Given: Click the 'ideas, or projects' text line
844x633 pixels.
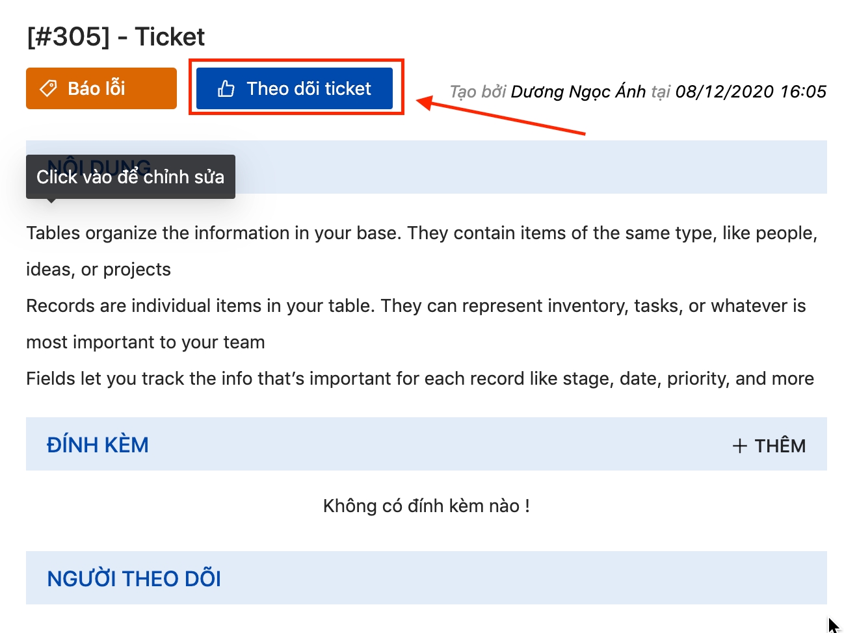Looking at the screenshot, I should [98, 270].
